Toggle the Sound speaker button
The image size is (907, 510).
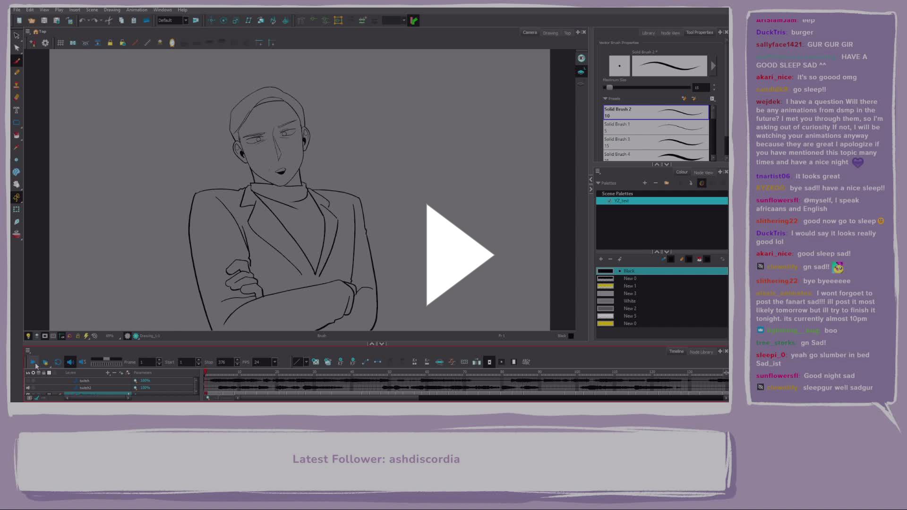pyautogui.click(x=70, y=362)
